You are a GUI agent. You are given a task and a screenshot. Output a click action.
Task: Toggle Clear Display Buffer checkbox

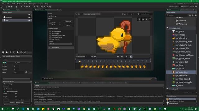5,92
